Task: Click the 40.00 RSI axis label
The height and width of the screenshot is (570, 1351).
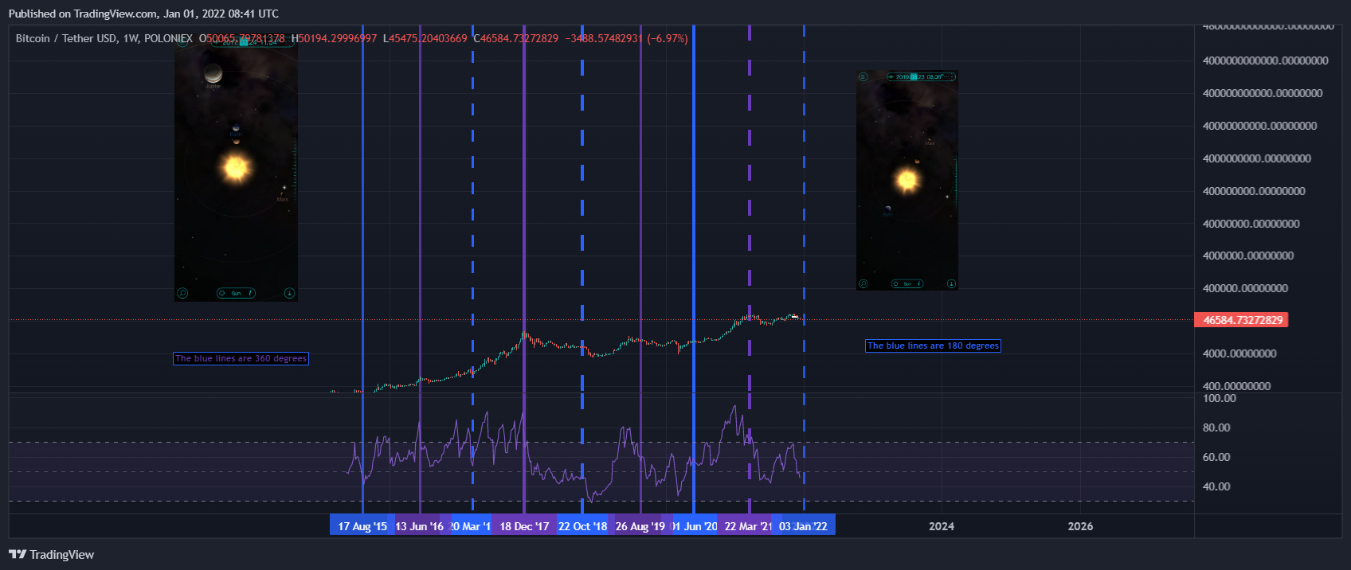Action: point(1216,486)
